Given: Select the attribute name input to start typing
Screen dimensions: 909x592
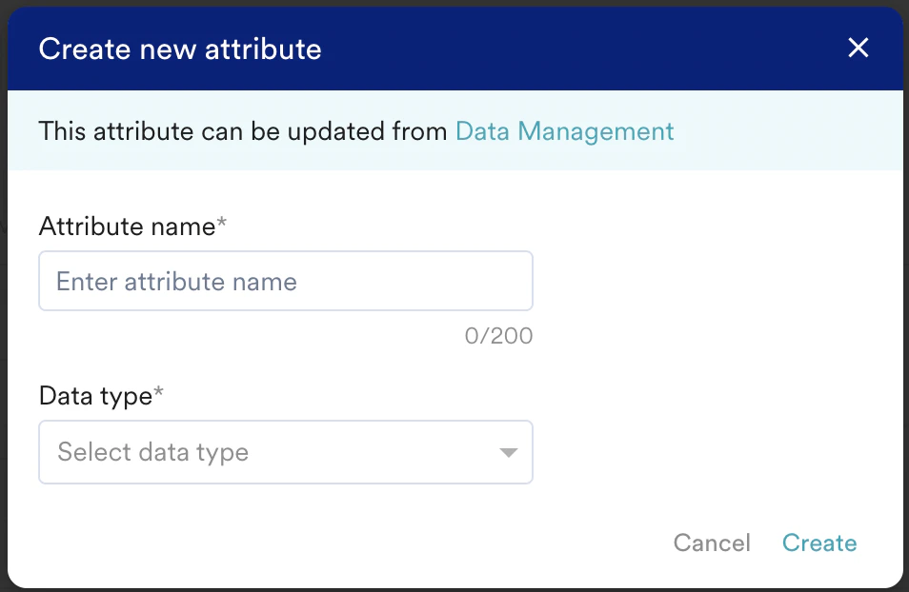Looking at the screenshot, I should tap(286, 281).
